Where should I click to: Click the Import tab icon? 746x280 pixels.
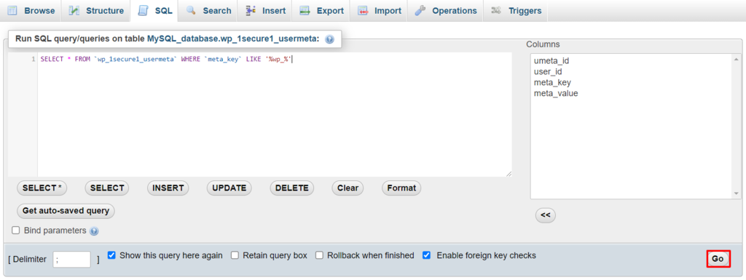click(363, 10)
